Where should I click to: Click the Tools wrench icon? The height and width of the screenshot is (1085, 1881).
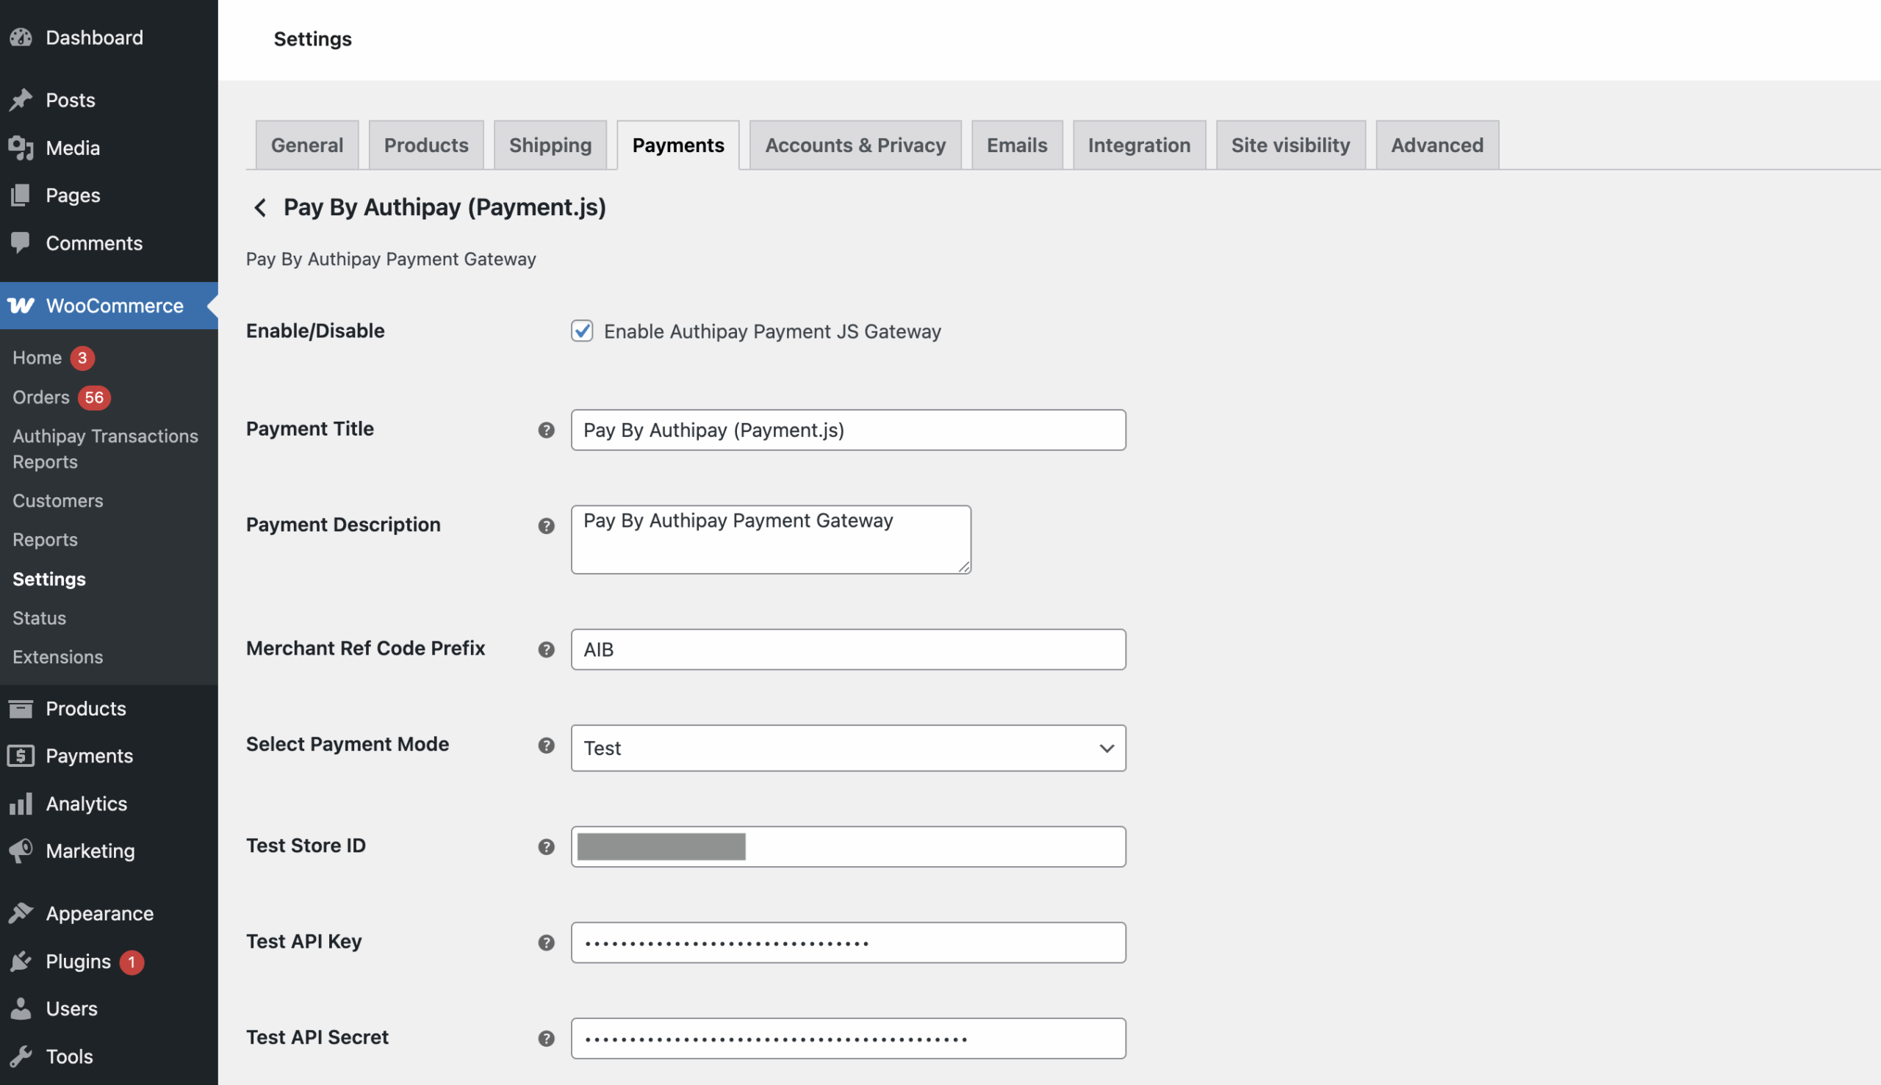pyautogui.click(x=21, y=1056)
